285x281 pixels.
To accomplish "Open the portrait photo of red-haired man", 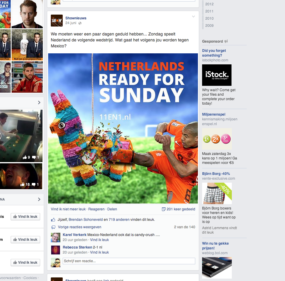I will [x=27, y=14].
